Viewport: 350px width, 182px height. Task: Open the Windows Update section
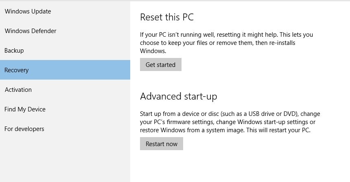click(x=28, y=11)
